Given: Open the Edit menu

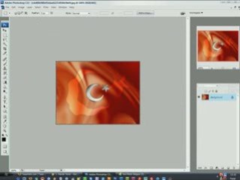Looking at the screenshot, I should pos(13,7).
